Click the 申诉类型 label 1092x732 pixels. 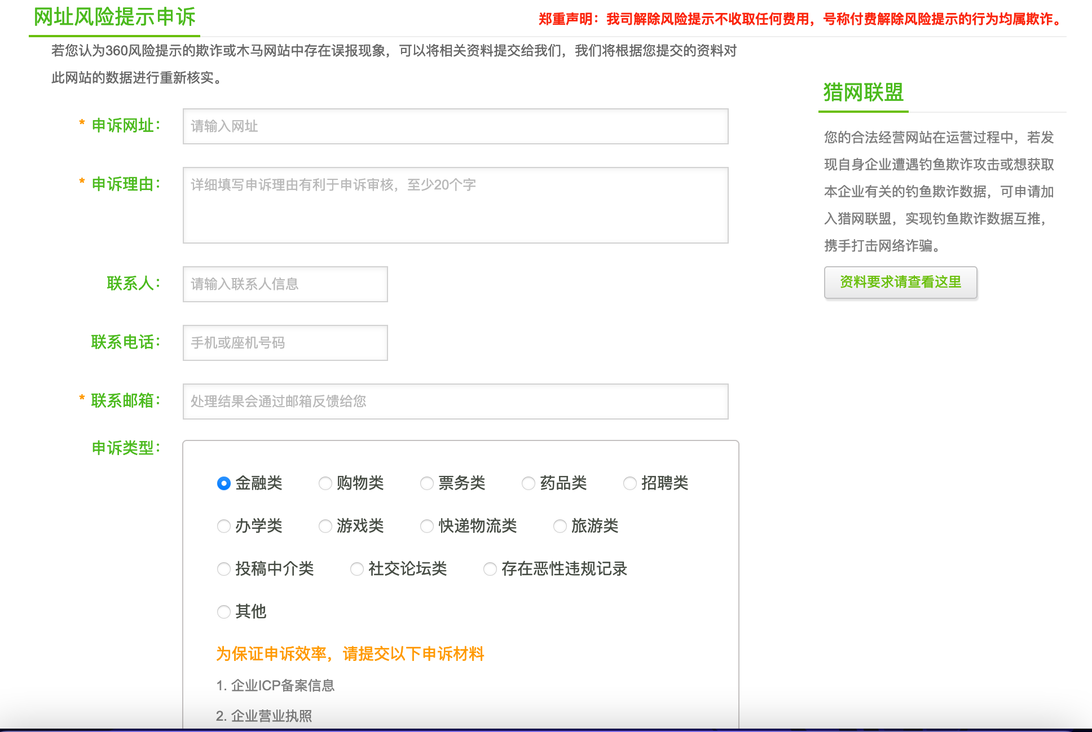click(126, 448)
